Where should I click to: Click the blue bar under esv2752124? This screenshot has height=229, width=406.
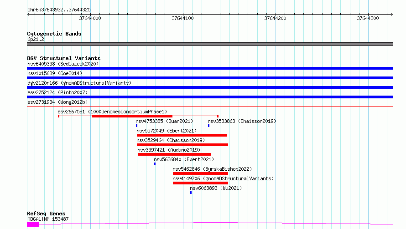(x=210, y=97)
